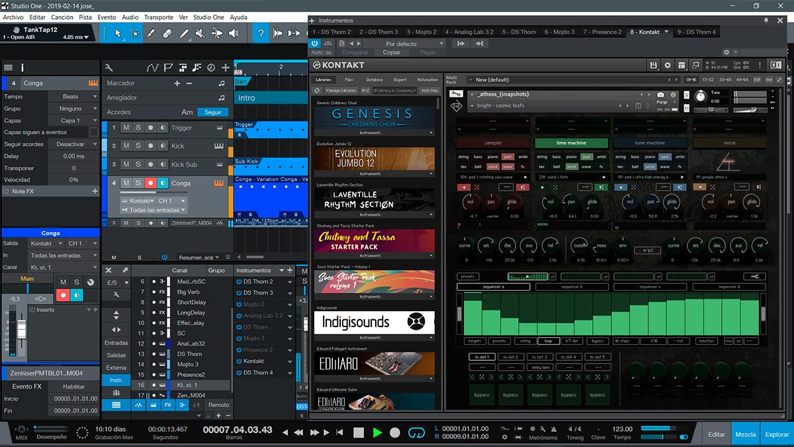
Task: Toggle monitor on the Conga track
Action: (162, 183)
